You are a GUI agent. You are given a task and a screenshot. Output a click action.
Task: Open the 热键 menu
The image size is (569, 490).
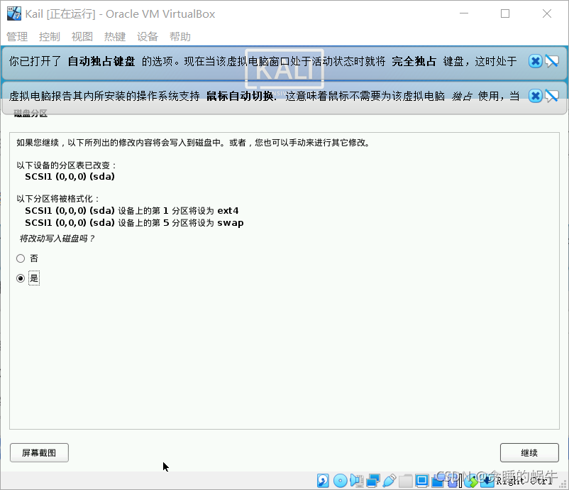(115, 36)
